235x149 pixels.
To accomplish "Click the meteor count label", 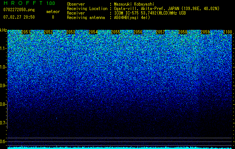I will [x=53, y=12].
